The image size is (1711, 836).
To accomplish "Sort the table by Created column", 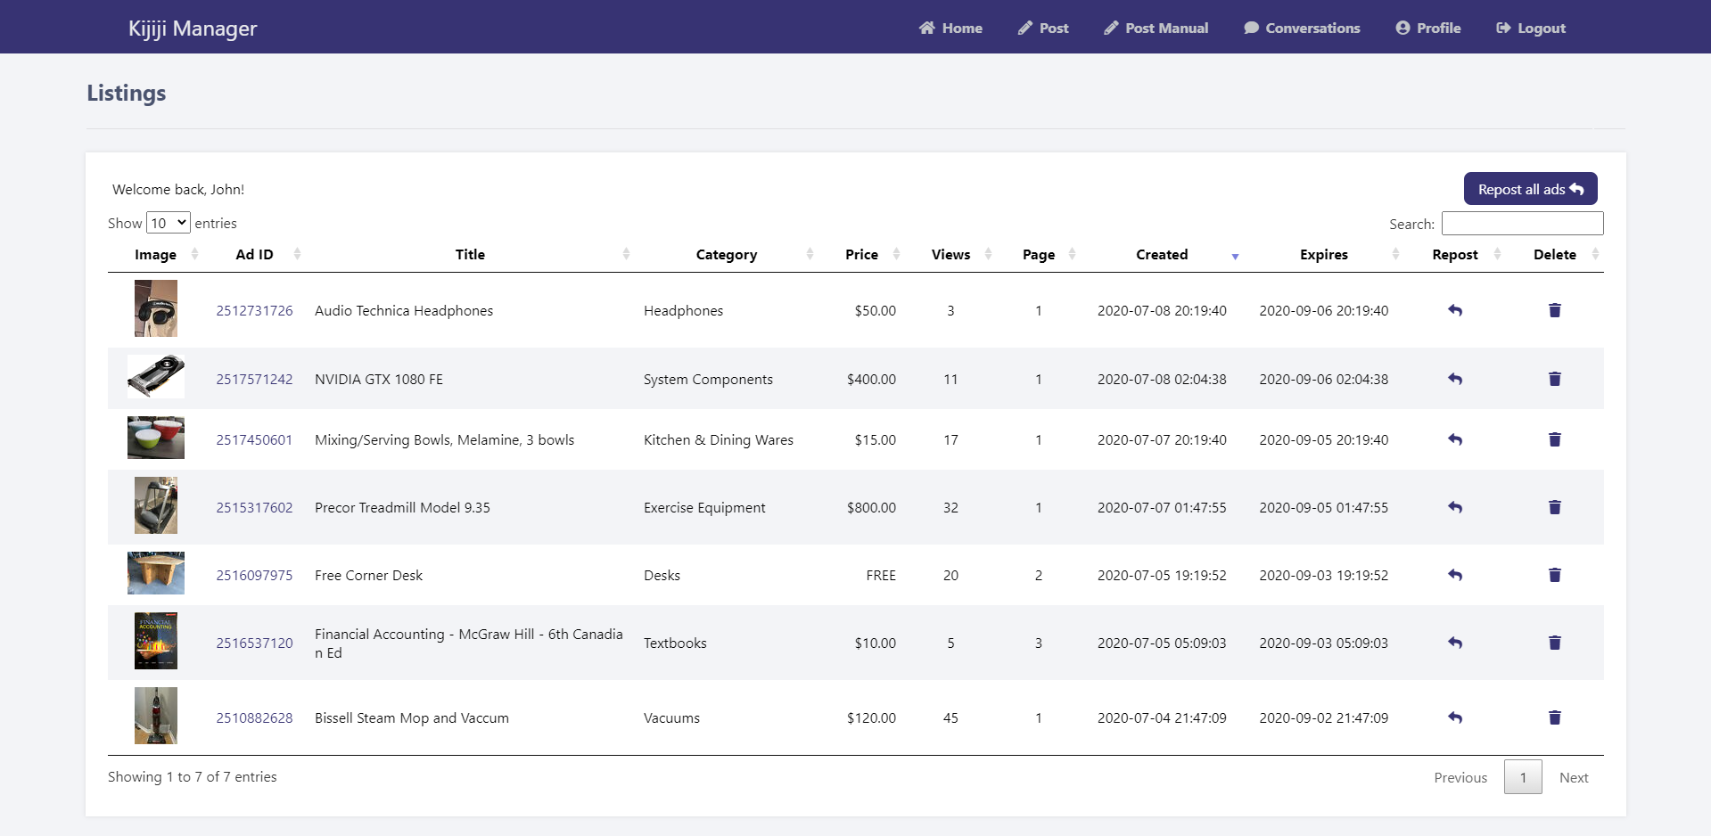I will click(x=1161, y=255).
